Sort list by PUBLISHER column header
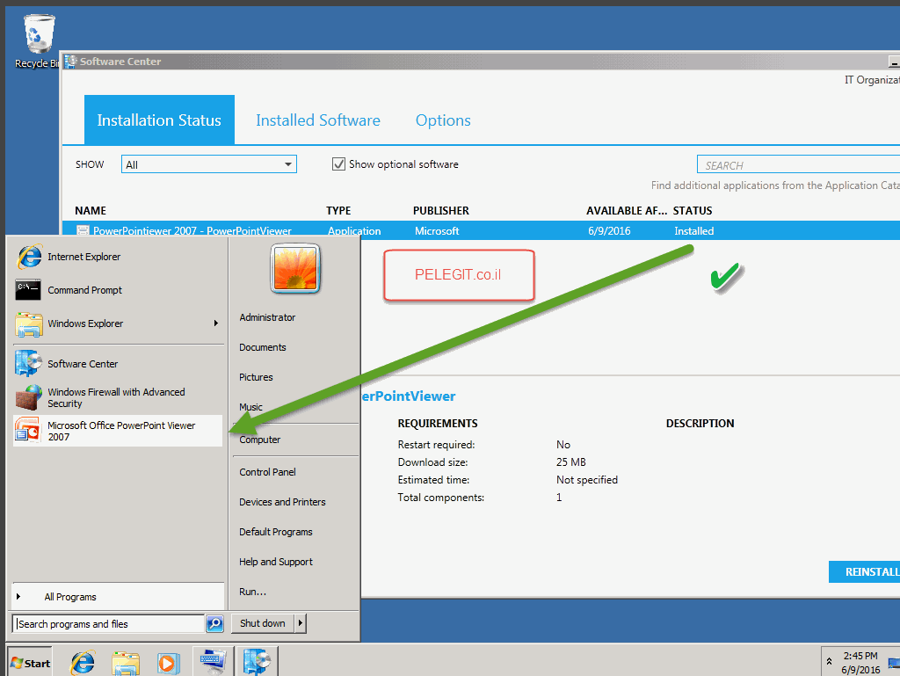 point(441,211)
